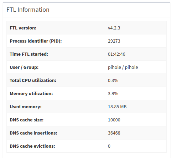Viewport: 172px width, 158px height.
Task: Select the FTL version label
Action: (23, 28)
